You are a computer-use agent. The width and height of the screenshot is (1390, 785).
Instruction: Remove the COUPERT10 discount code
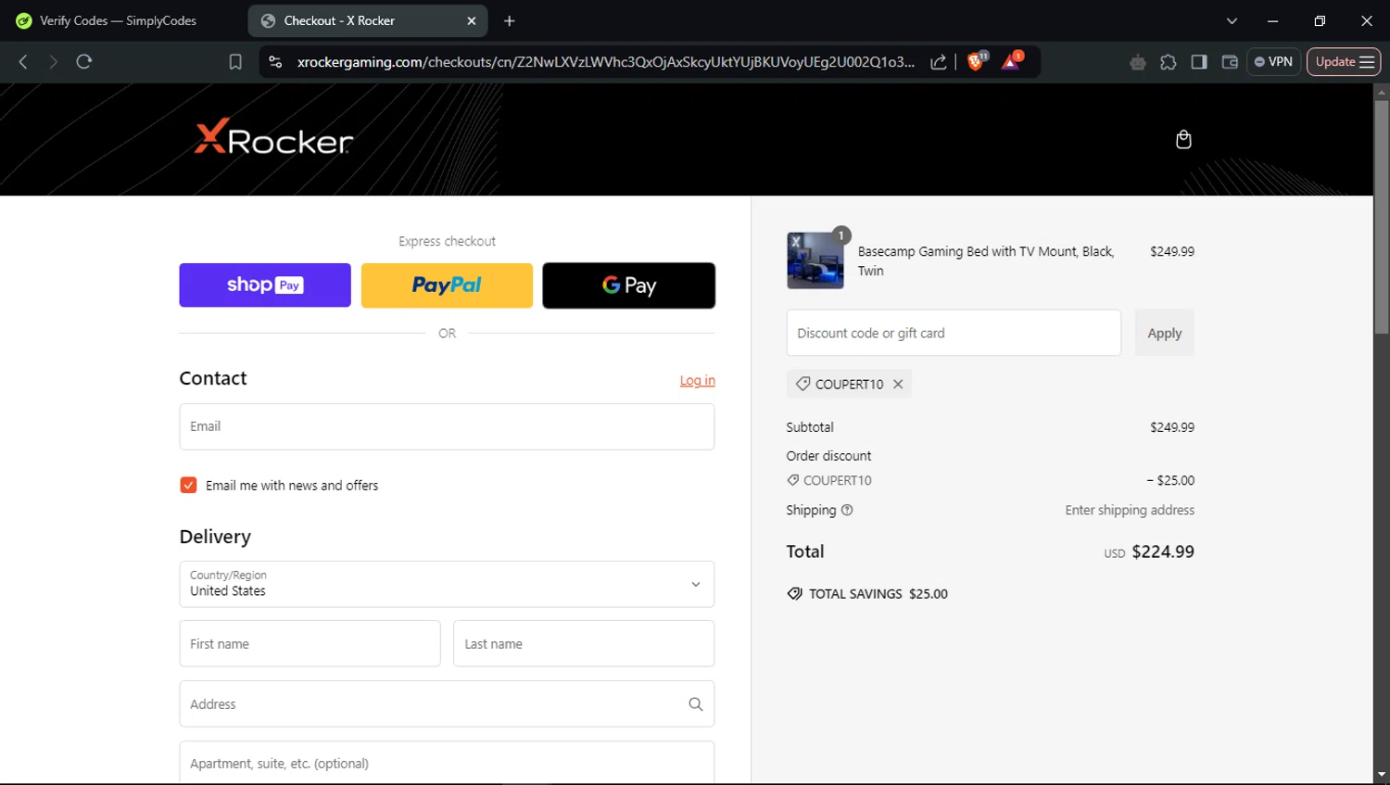(898, 384)
